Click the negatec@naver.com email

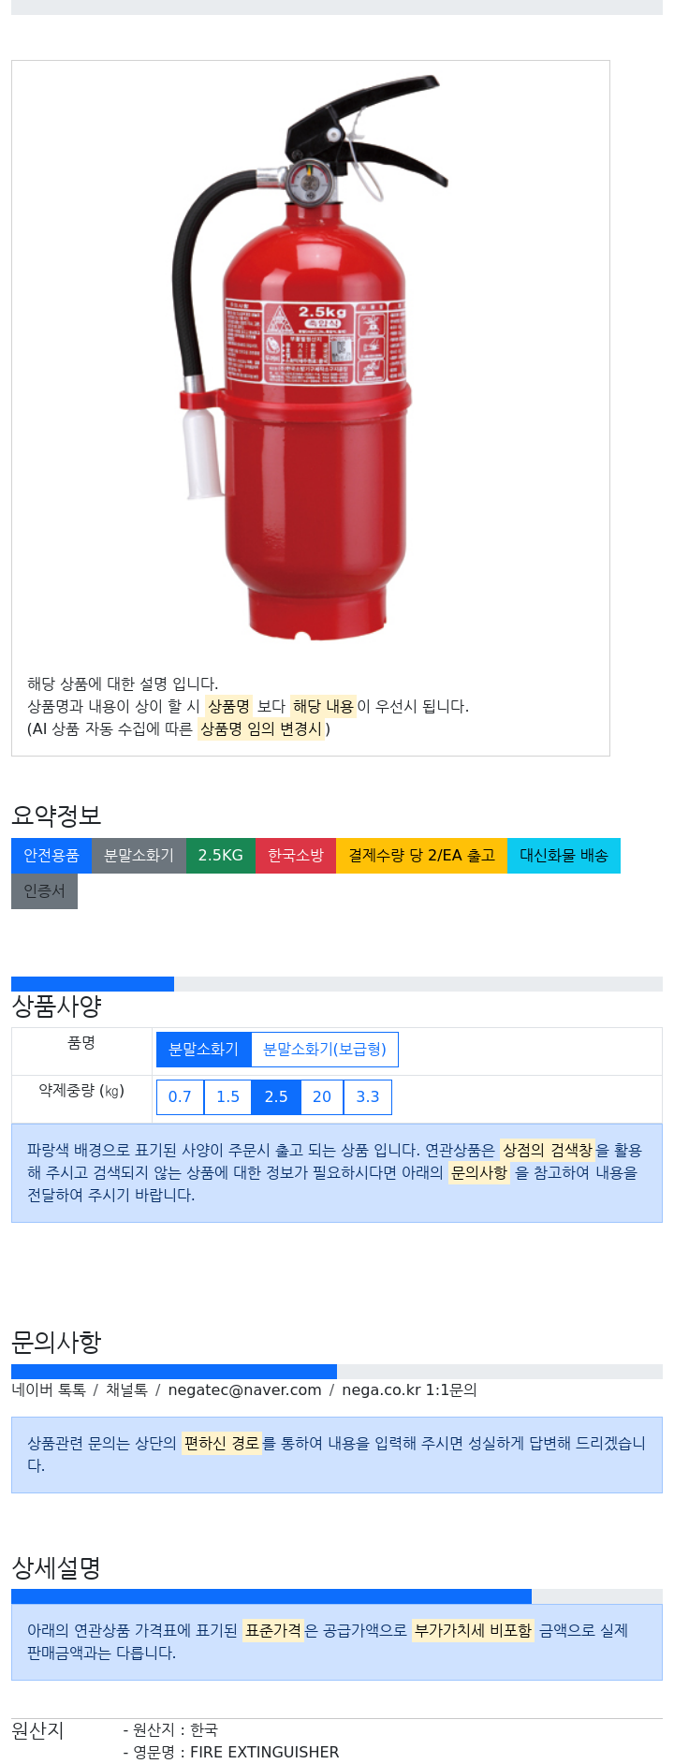[x=244, y=1390]
